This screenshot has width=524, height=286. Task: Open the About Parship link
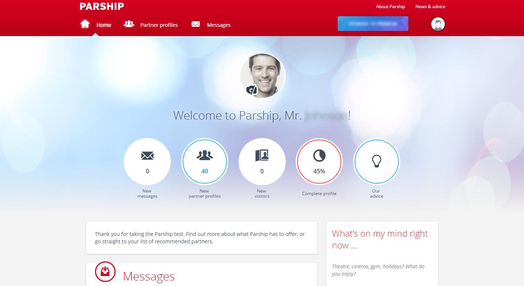(390, 6)
